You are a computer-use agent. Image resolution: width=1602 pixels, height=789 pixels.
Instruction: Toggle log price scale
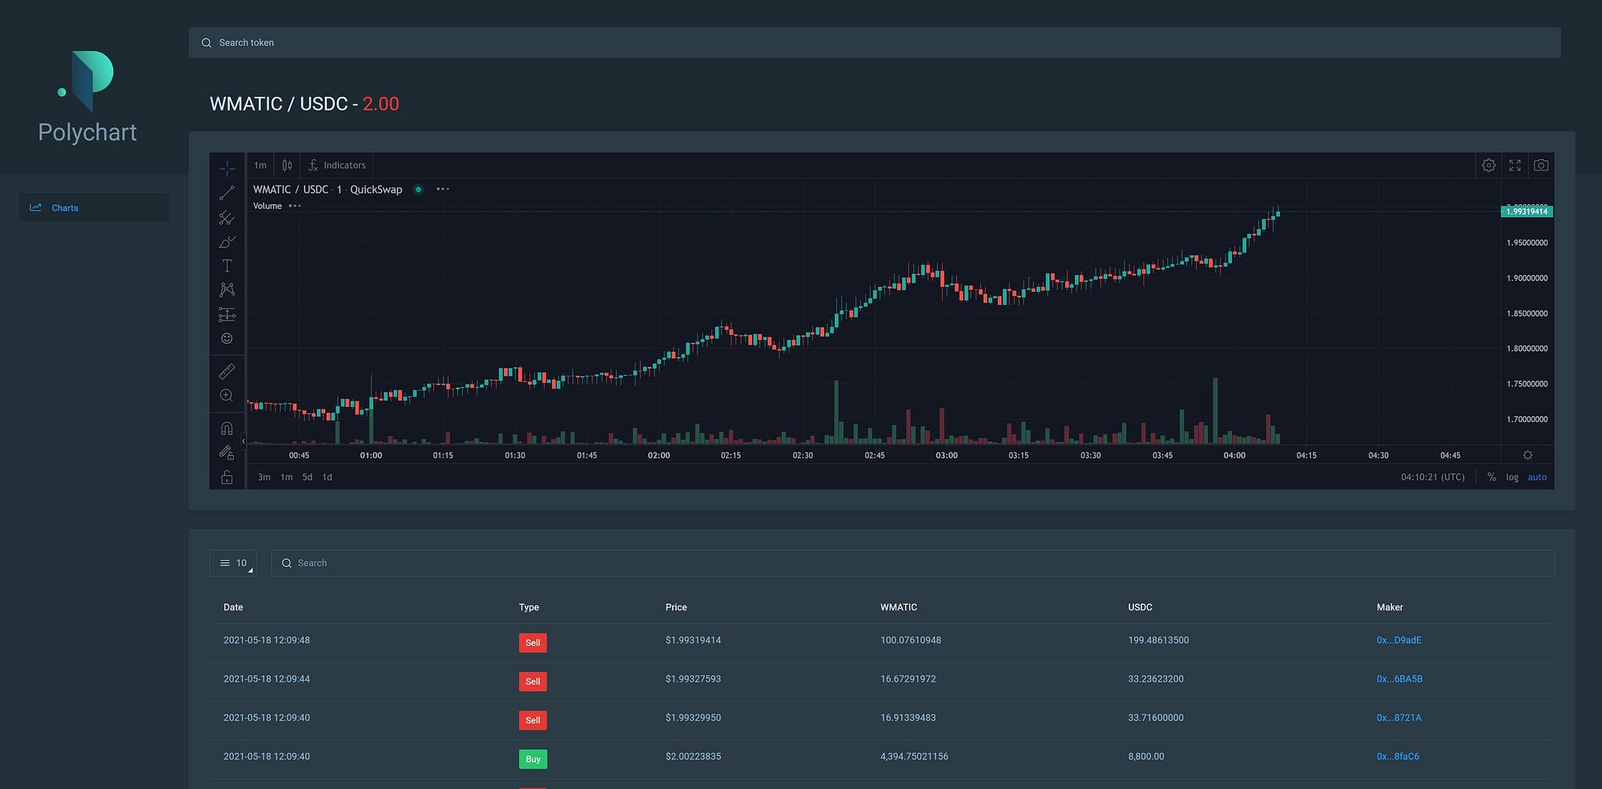pos(1511,477)
